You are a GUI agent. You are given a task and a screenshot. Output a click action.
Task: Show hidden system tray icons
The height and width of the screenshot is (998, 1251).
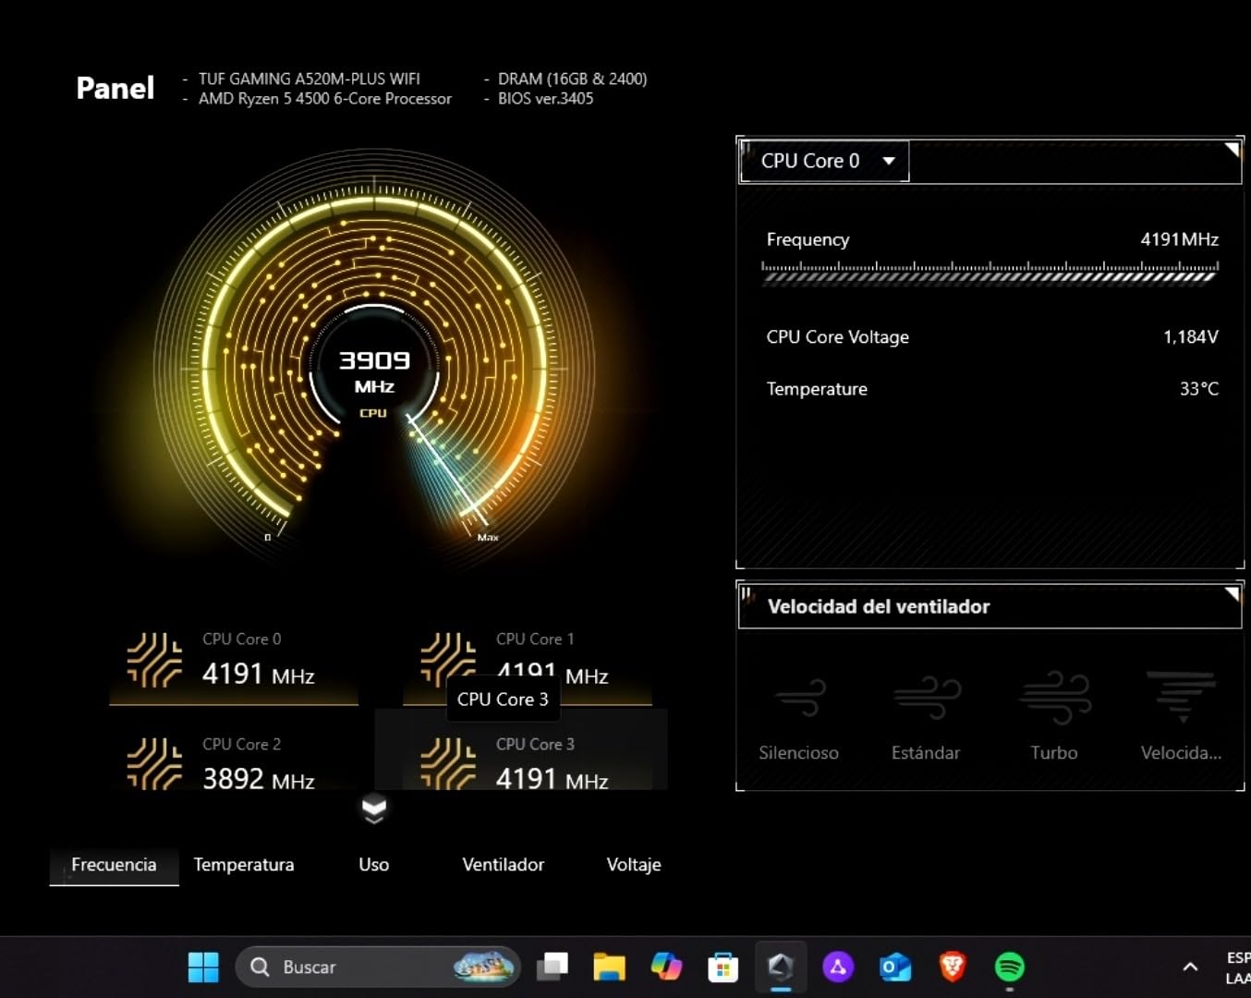point(1190,968)
